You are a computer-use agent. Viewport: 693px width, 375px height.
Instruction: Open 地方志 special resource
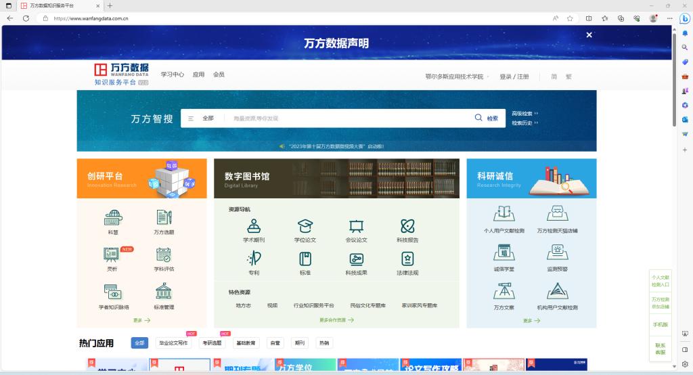(243, 305)
